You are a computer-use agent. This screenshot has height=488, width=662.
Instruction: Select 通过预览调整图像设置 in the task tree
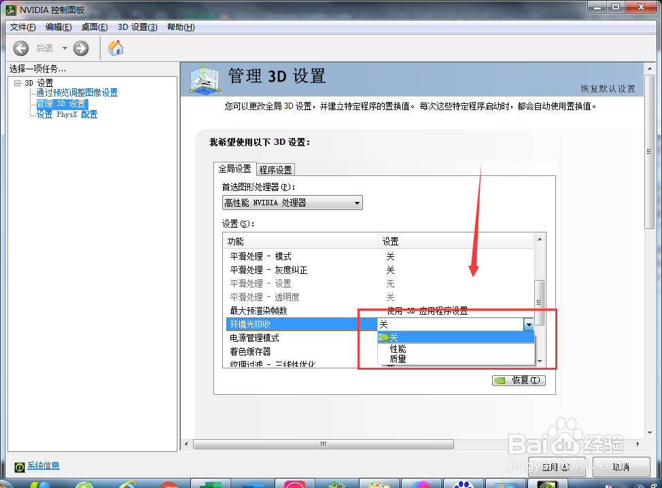tap(77, 92)
